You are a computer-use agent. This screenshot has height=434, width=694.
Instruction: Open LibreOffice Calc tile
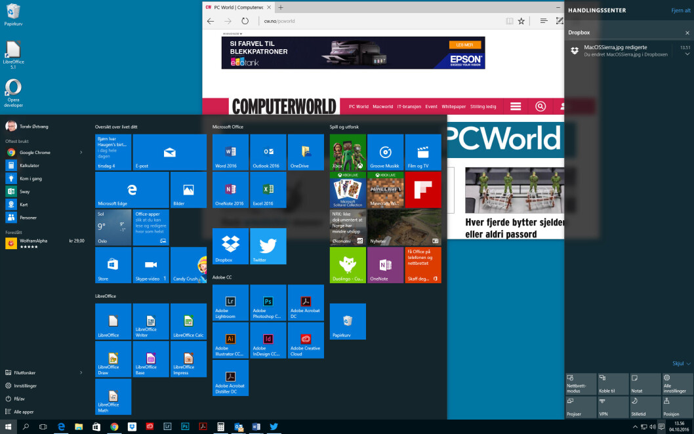point(188,322)
